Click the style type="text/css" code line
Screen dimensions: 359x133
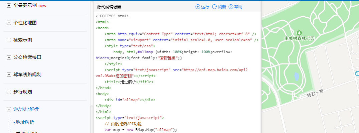pyautogui.click(x=130, y=46)
